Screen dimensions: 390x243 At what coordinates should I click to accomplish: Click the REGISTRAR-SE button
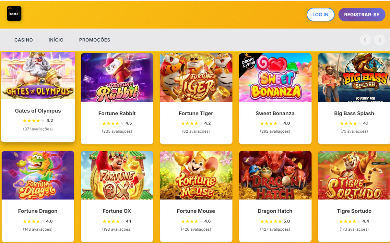[x=361, y=15]
